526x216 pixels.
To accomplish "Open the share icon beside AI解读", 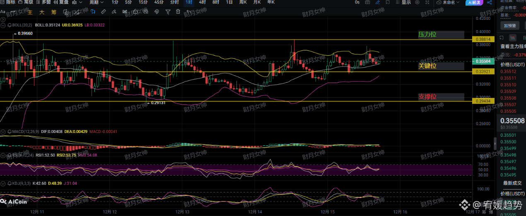I will point(489,2).
